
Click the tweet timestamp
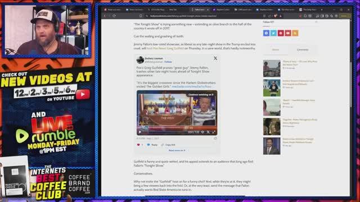(x=147, y=139)
